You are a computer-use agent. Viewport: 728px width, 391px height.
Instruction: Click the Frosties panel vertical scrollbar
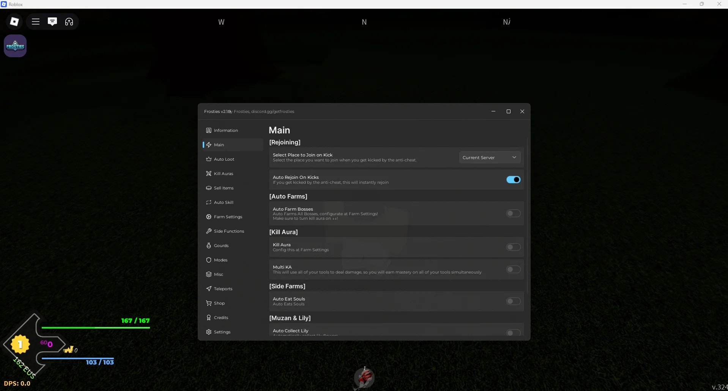527,216
